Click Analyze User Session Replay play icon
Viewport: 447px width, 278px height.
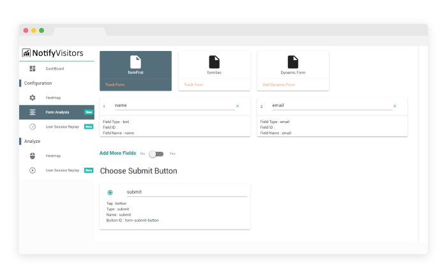[x=33, y=170]
